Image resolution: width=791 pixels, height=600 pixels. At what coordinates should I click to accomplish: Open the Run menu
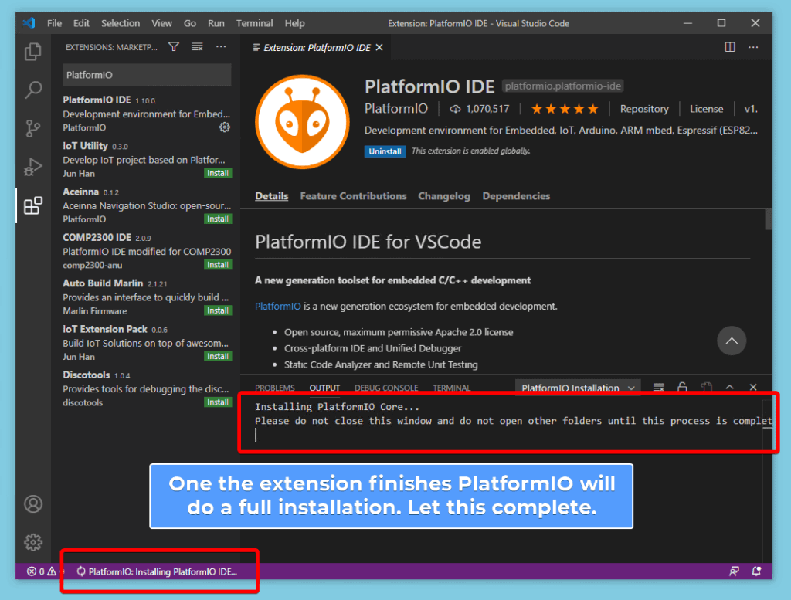click(216, 23)
